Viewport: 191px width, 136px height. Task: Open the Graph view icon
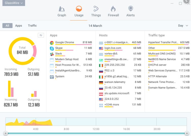coord(62,9)
